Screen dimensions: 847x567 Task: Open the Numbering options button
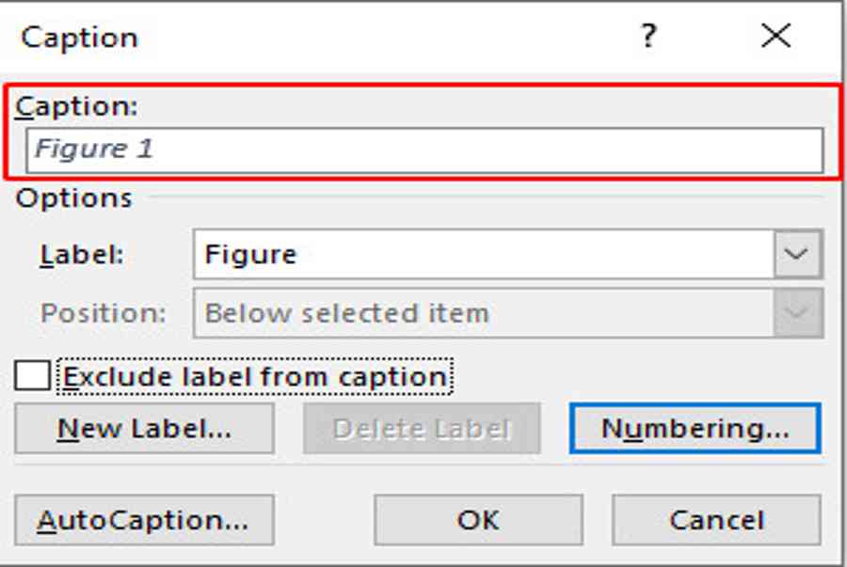695,429
